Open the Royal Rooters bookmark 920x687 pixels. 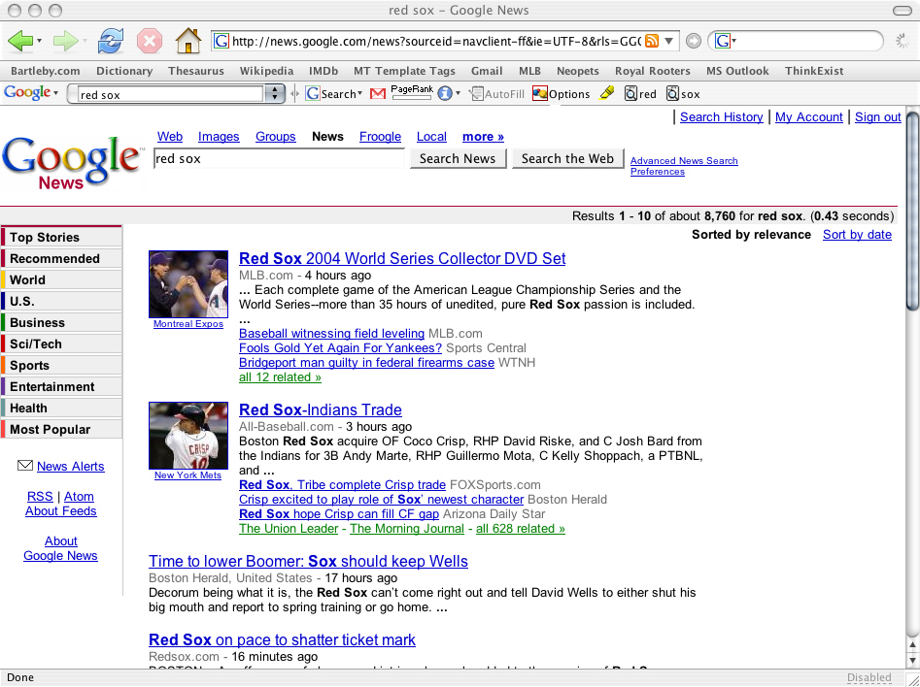pyautogui.click(x=653, y=71)
